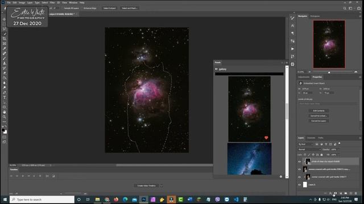
Task: Click Create Video Timeline button
Action: click(146, 186)
